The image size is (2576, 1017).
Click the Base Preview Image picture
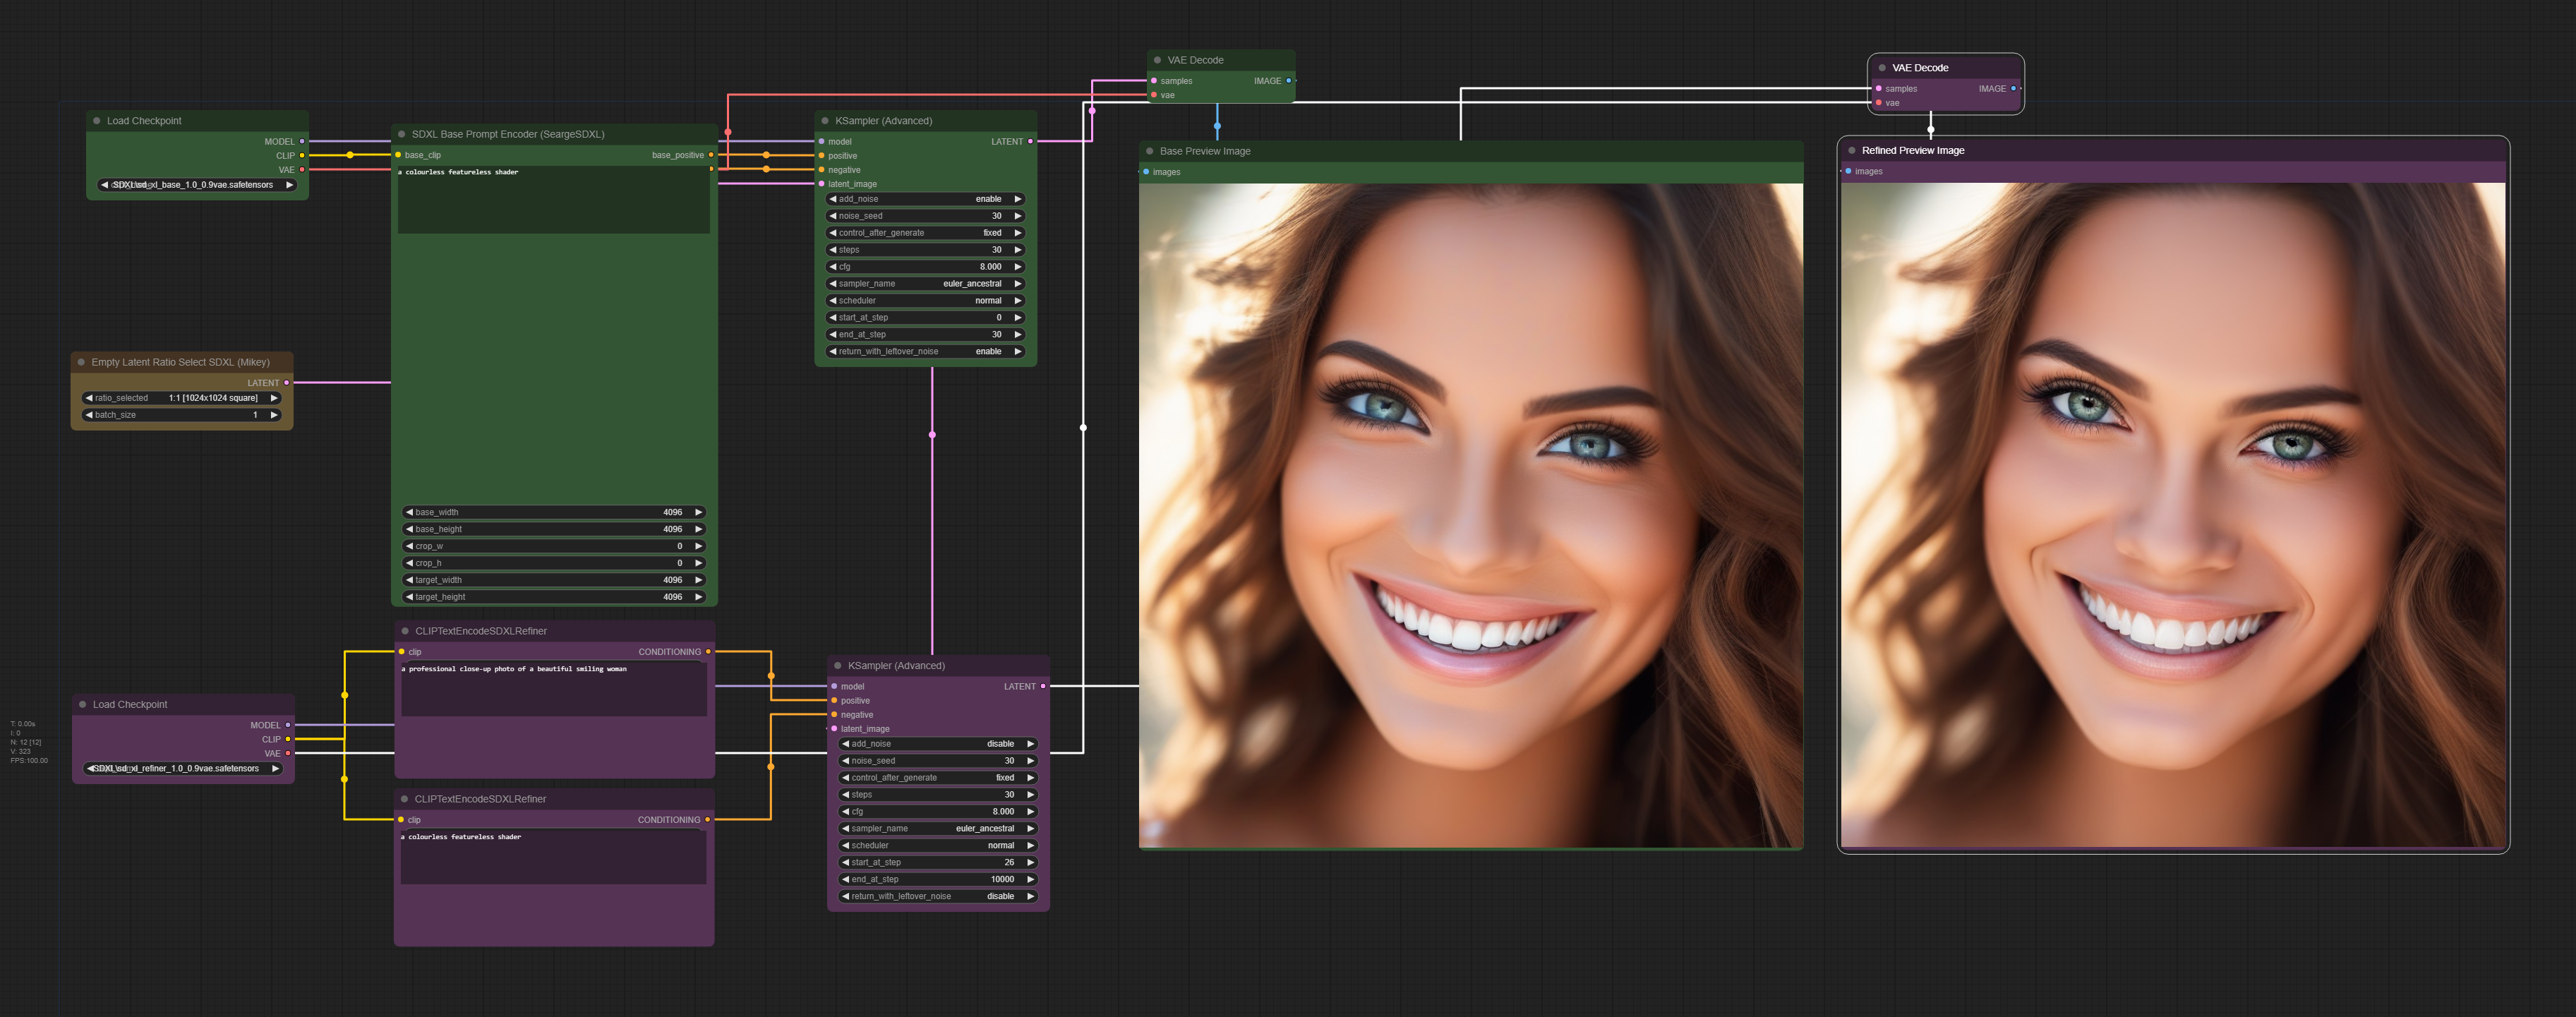point(1470,515)
